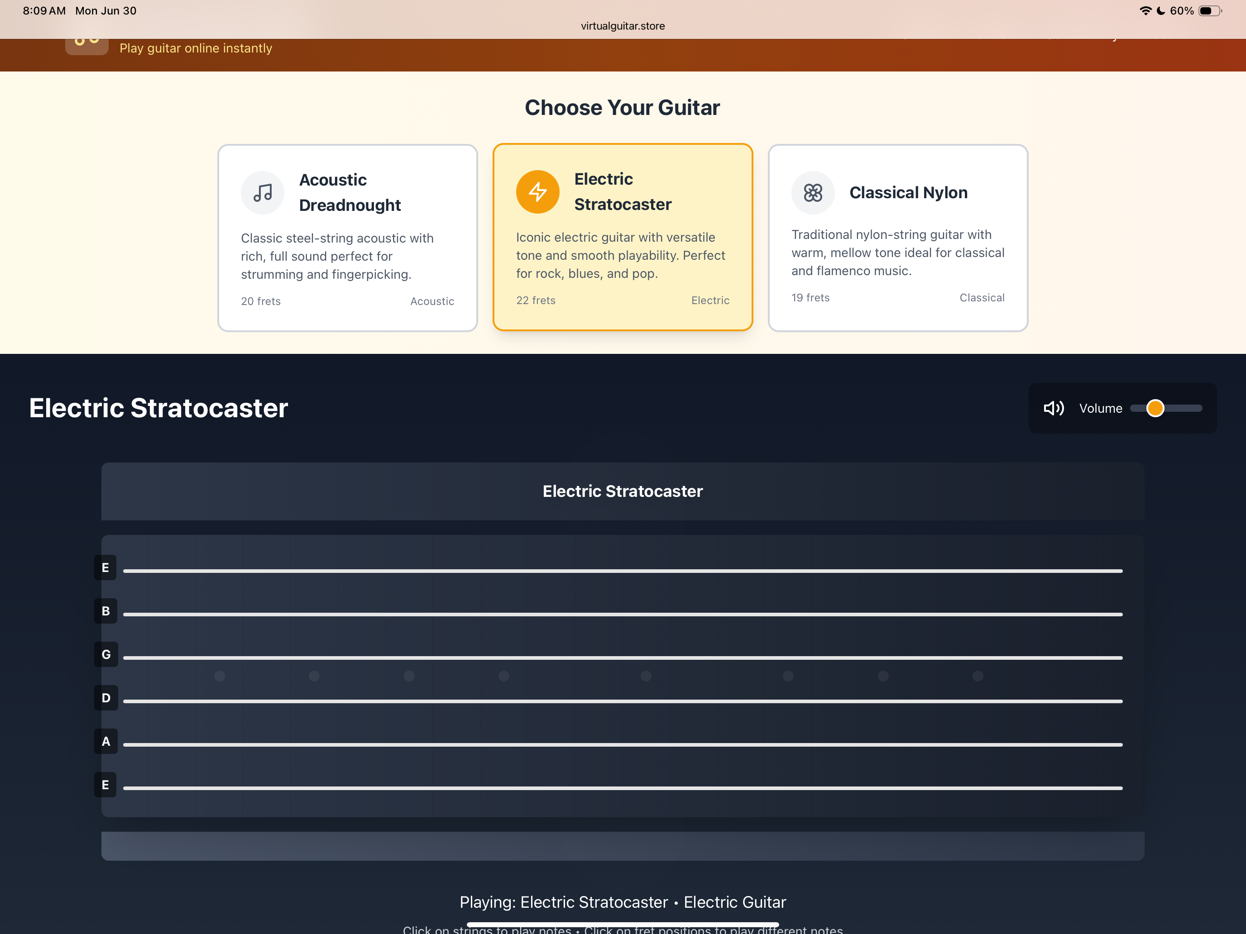The image size is (1246, 934).
Task: Tap the virtualguitar.store address bar
Action: coord(623,26)
